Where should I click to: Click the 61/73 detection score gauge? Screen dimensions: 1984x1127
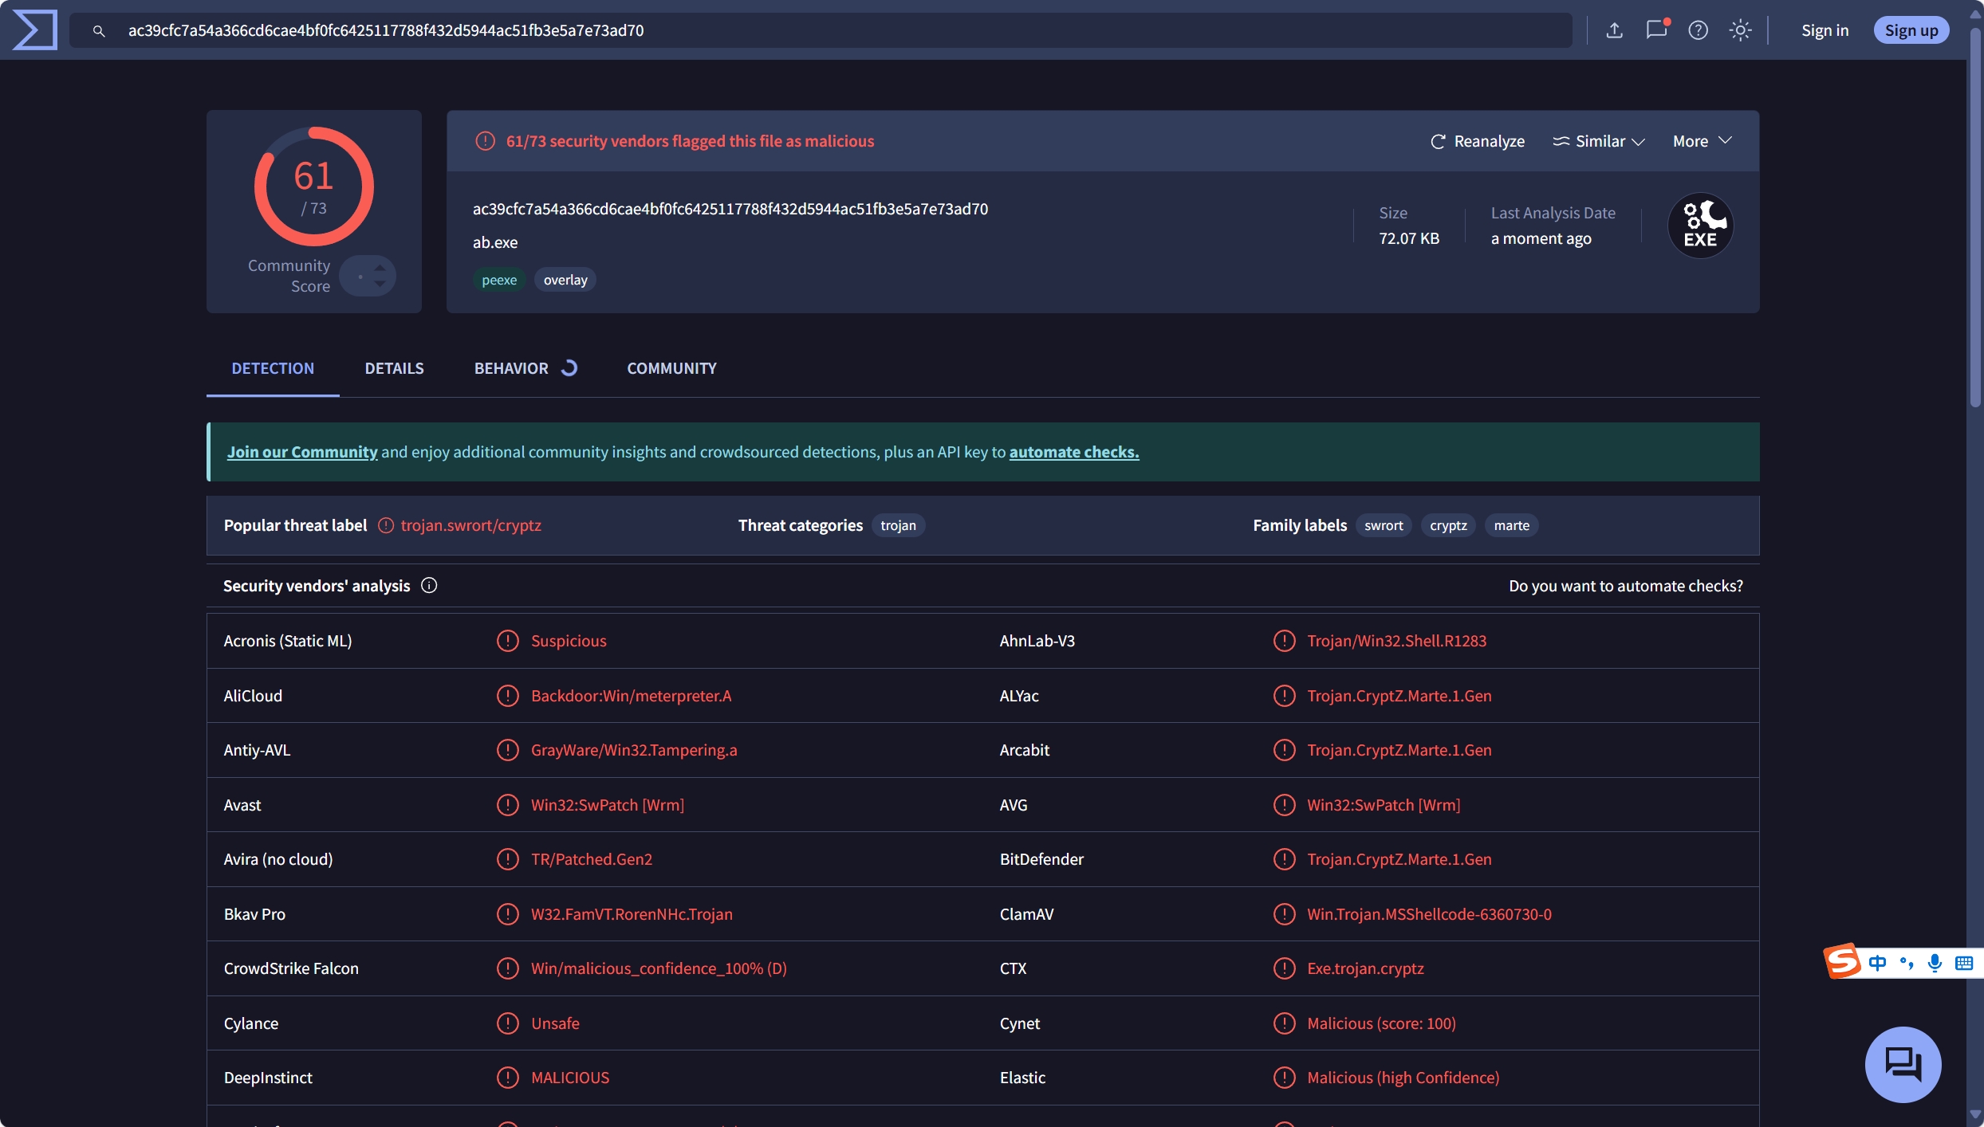tap(313, 187)
